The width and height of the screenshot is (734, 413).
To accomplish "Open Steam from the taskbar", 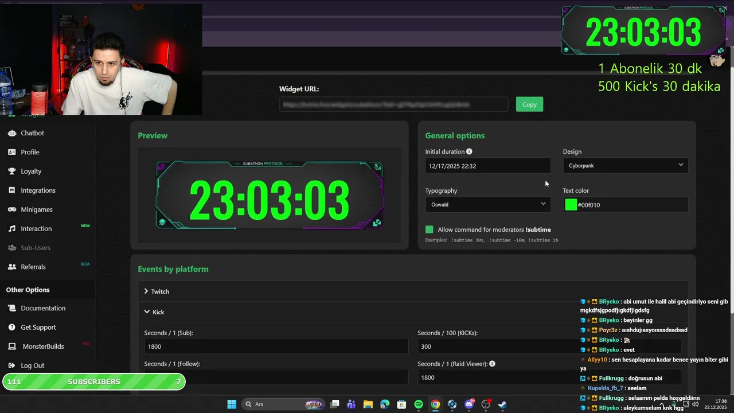I will point(502,404).
